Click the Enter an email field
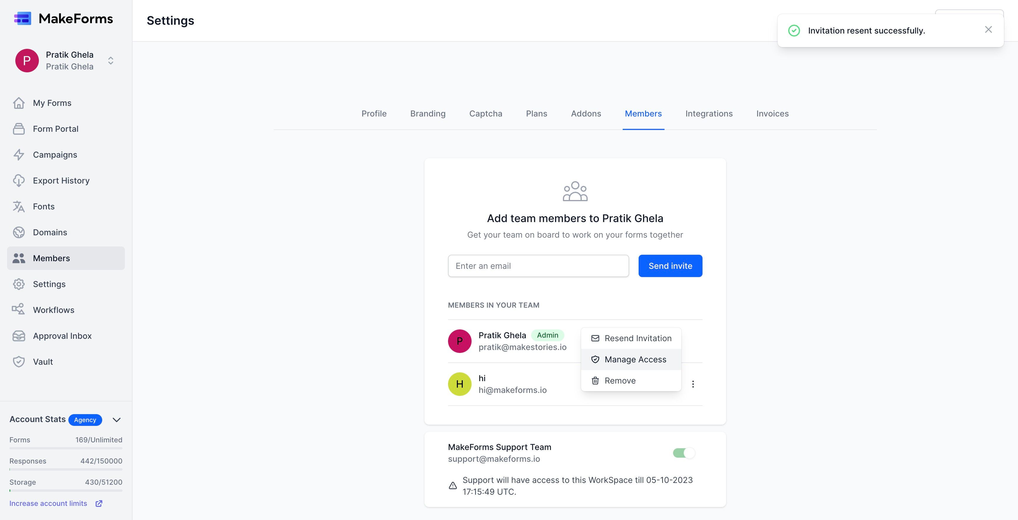Image resolution: width=1018 pixels, height=520 pixels. [538, 266]
